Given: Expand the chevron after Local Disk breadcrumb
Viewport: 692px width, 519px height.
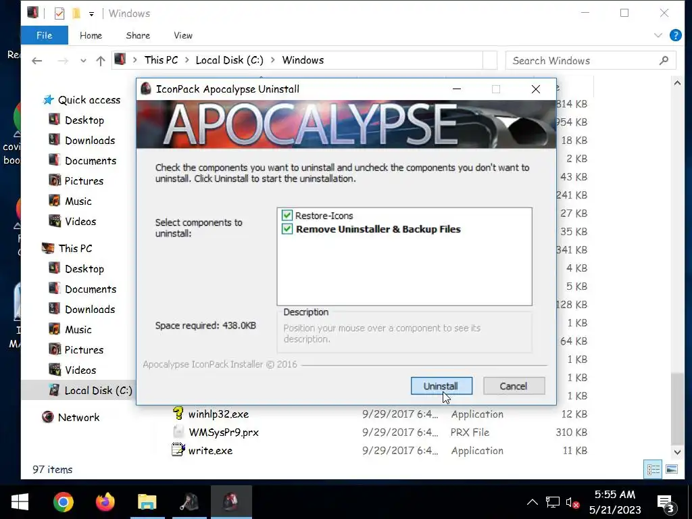Looking at the screenshot, I should [x=273, y=60].
